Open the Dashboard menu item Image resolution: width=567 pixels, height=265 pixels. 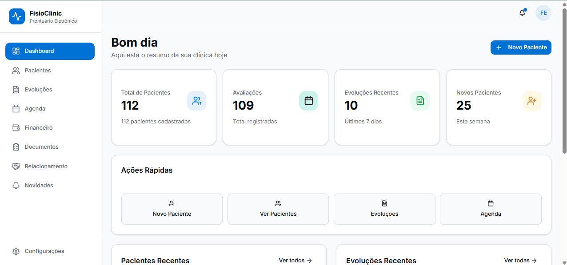pyautogui.click(x=50, y=51)
